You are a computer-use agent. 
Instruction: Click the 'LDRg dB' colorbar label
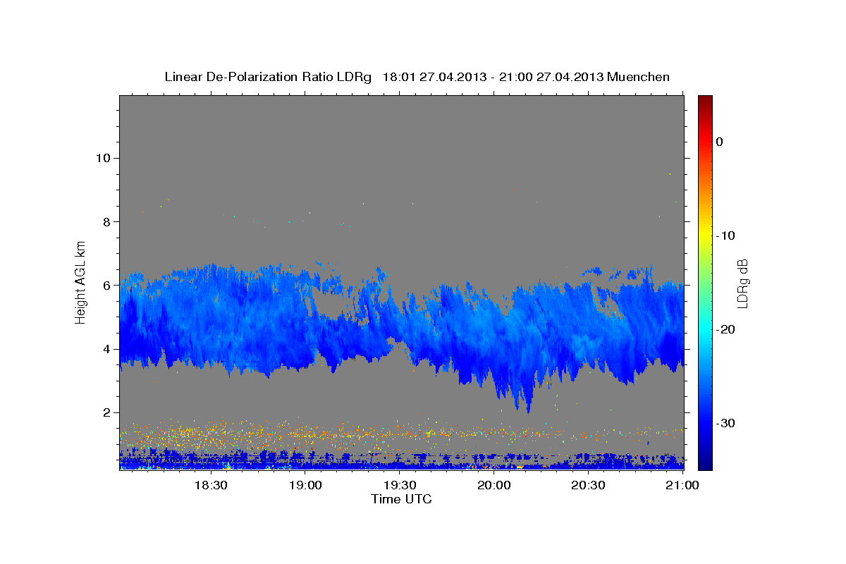pyautogui.click(x=742, y=283)
